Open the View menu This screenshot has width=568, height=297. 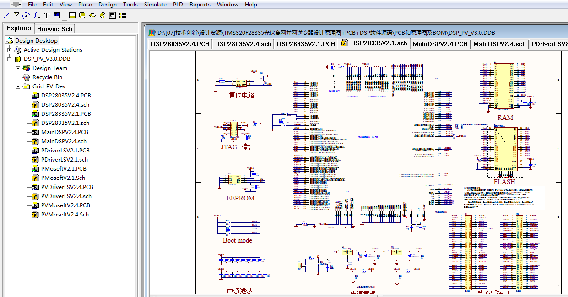coord(66,4)
